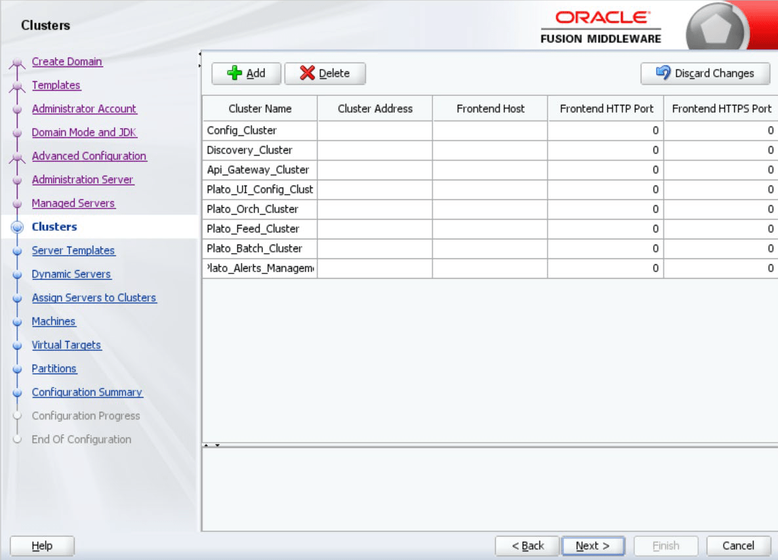Click the Templates step node icon
Screen dimensions: 778x560
point(17,86)
